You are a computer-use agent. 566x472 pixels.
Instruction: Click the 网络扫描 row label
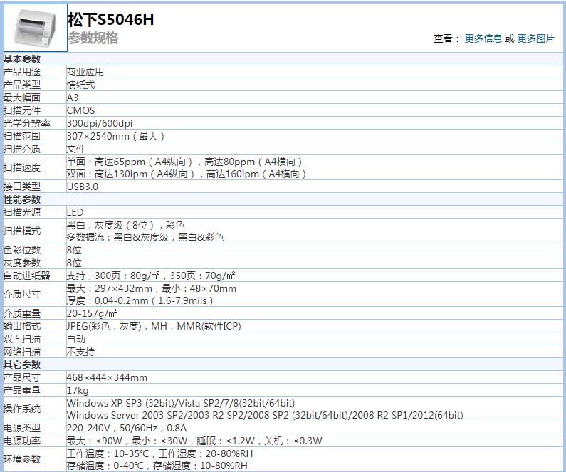(x=22, y=352)
